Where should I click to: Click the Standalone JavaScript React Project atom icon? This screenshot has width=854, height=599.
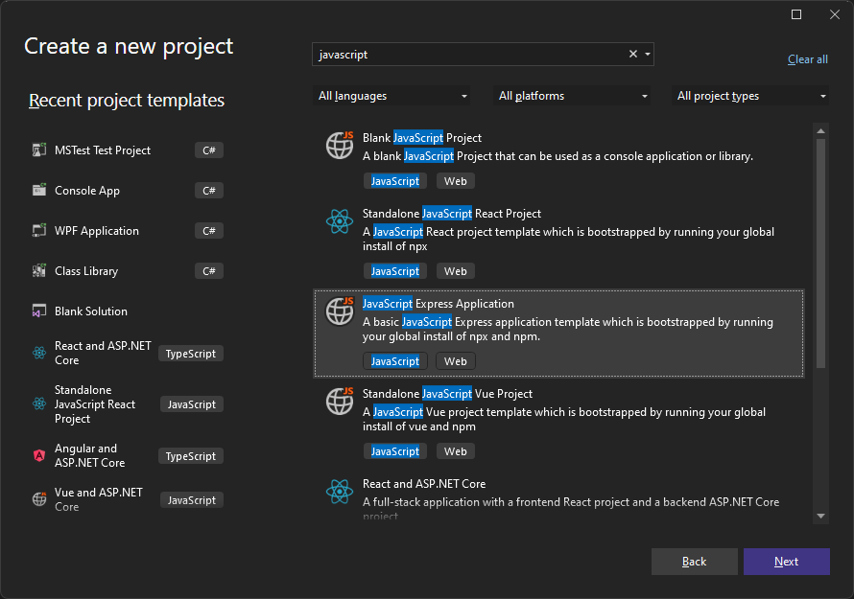tap(339, 221)
